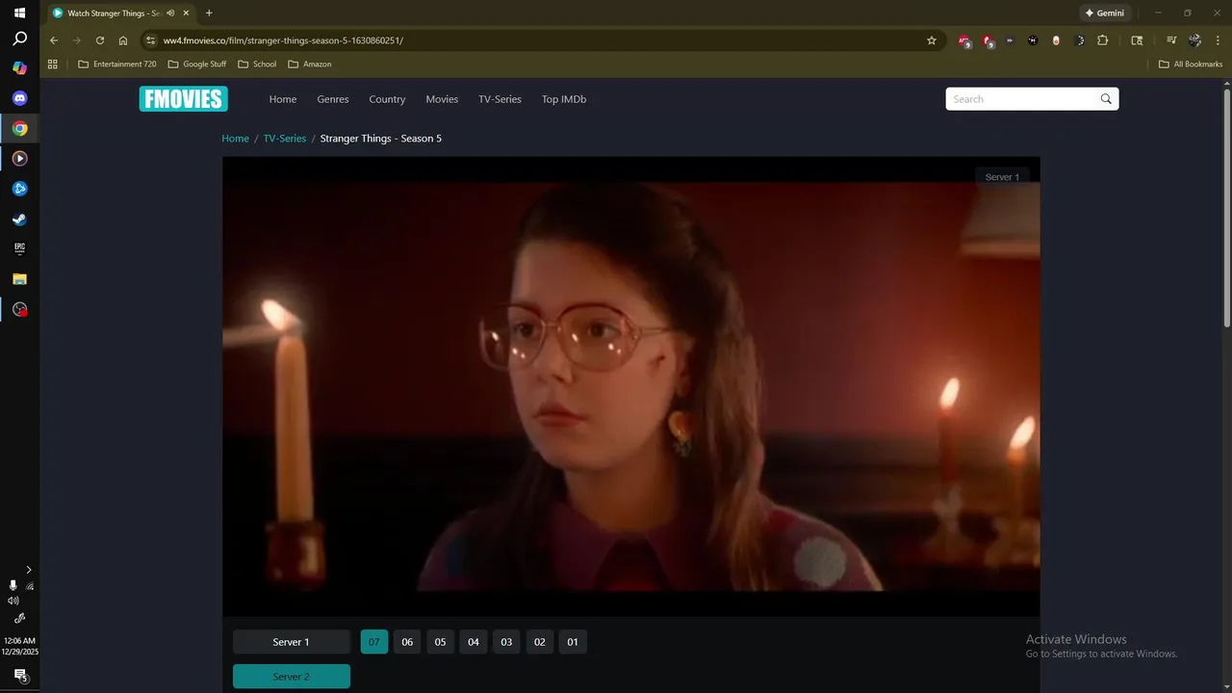
Task: Open Windows search from the taskbar
Action: point(19,39)
